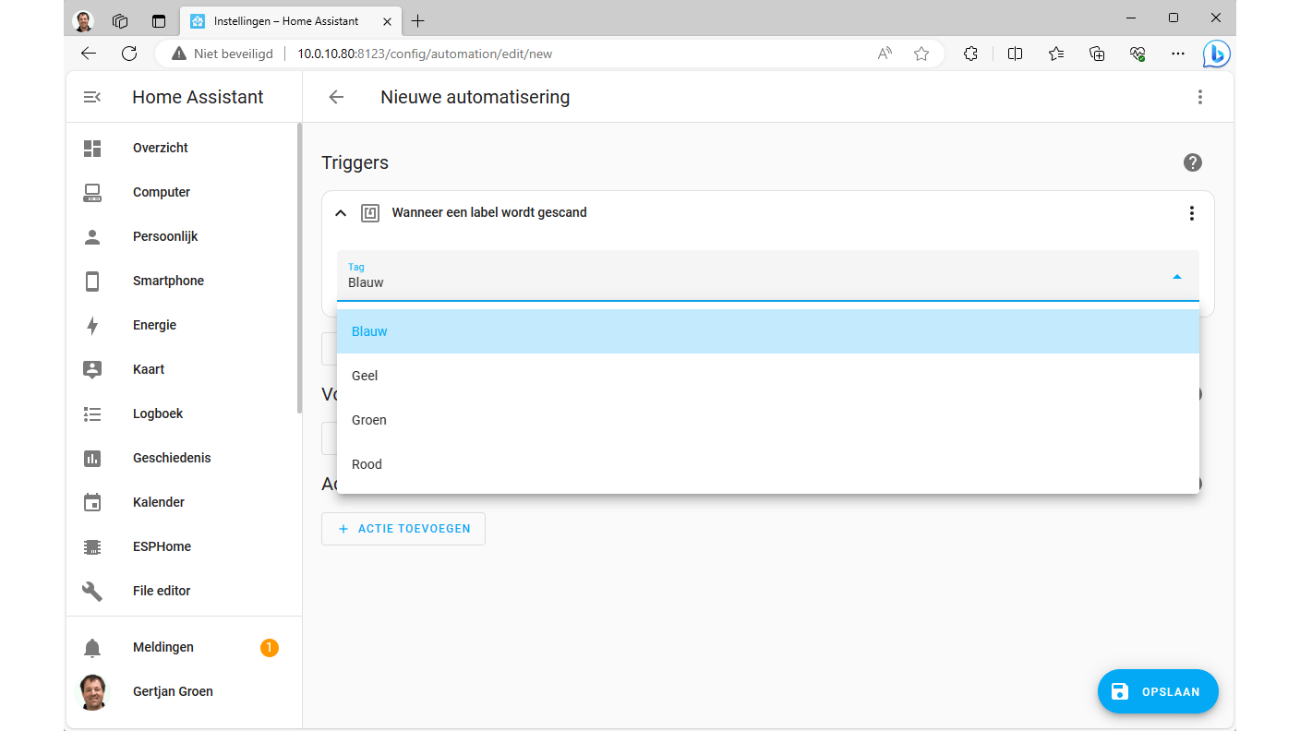Select the Geel tag option

click(365, 376)
